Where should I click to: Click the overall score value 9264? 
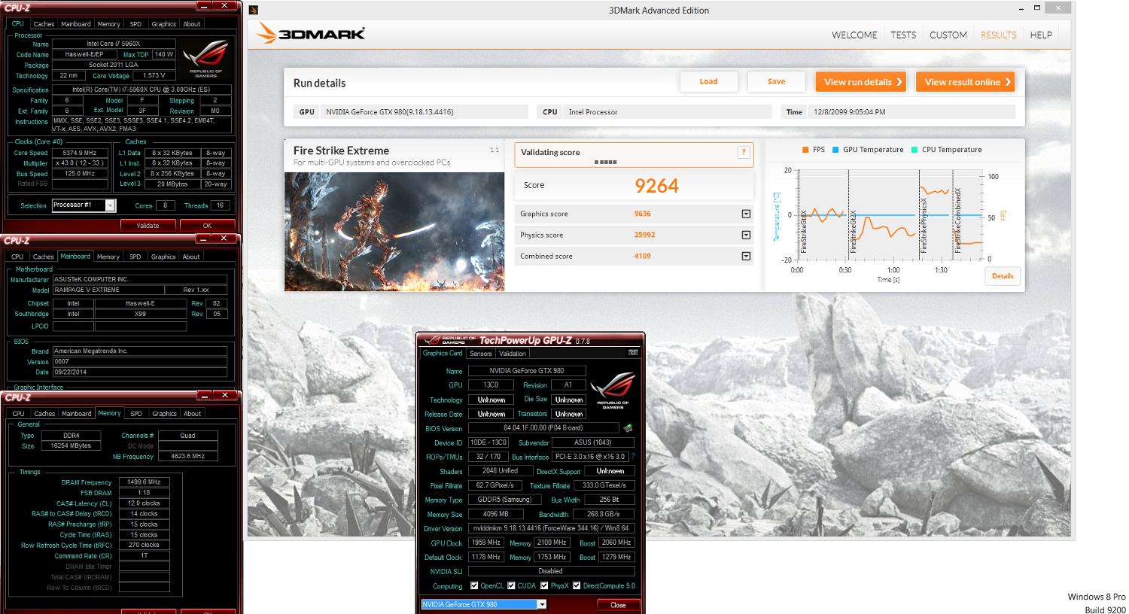pos(656,186)
